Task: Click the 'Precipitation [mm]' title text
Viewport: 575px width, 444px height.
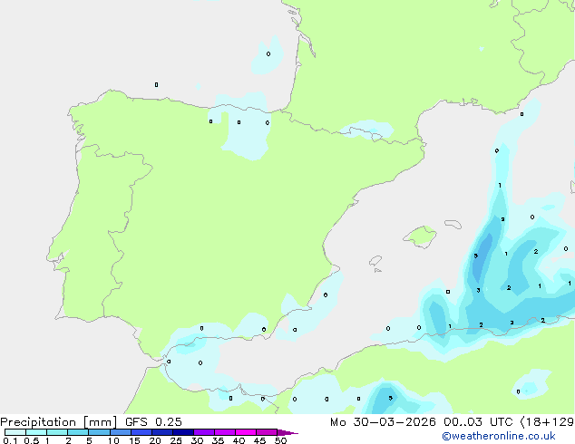Action: pos(58,422)
